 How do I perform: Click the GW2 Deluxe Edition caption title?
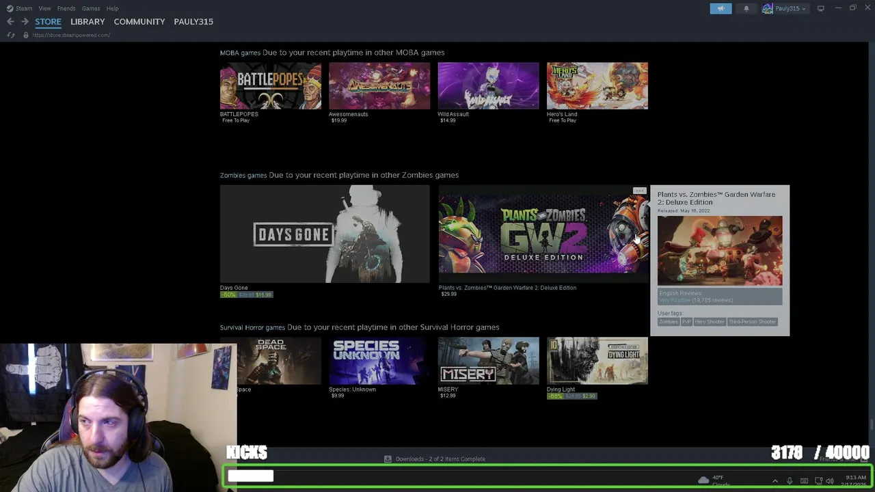(x=507, y=288)
